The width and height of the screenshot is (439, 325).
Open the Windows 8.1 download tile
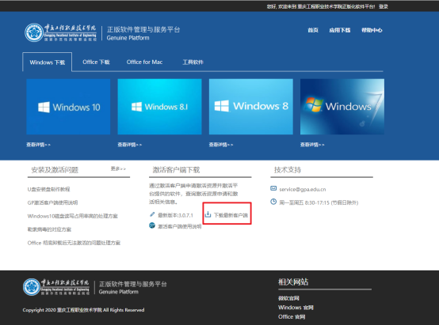159,107
